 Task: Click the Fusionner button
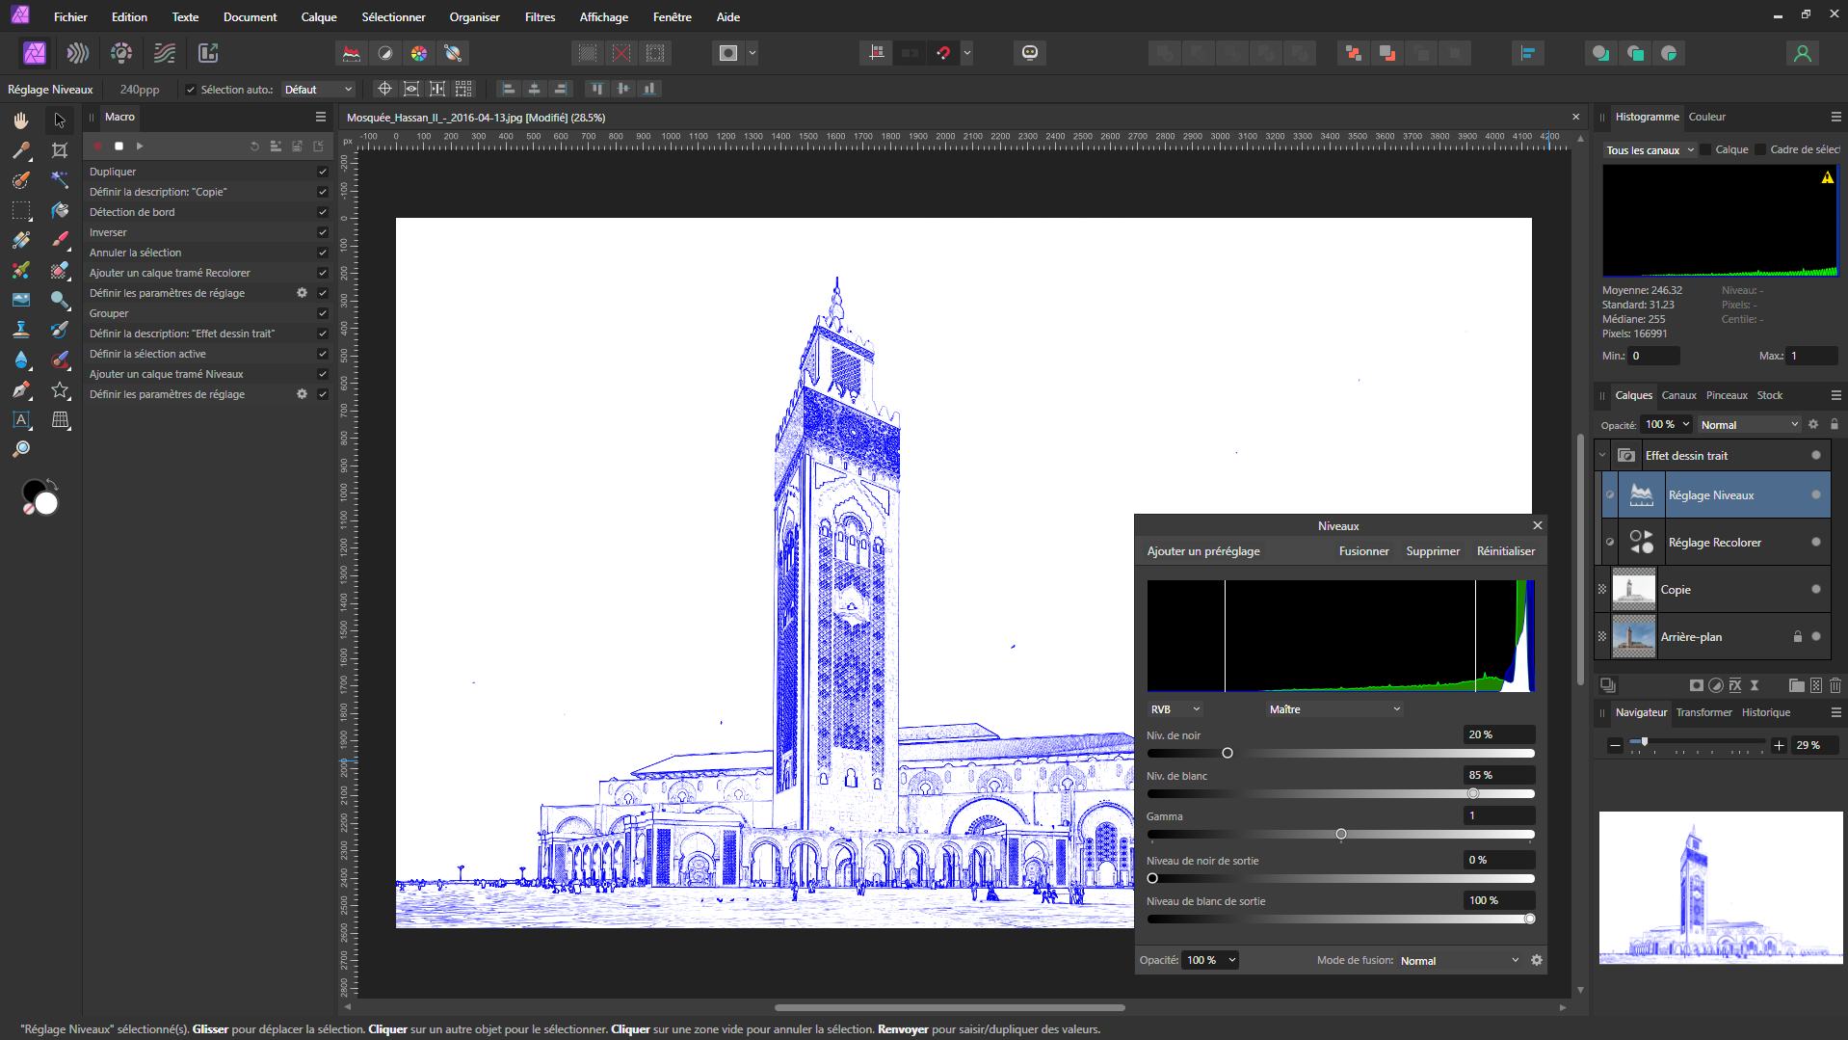click(1363, 551)
